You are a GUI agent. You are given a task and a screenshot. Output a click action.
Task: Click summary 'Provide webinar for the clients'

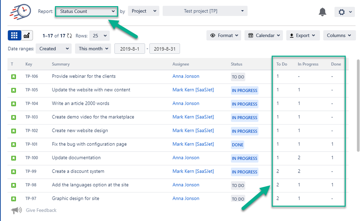click(84, 76)
